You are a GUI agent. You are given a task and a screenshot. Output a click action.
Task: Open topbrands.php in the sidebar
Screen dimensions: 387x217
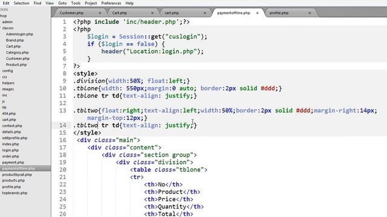pos(15,193)
